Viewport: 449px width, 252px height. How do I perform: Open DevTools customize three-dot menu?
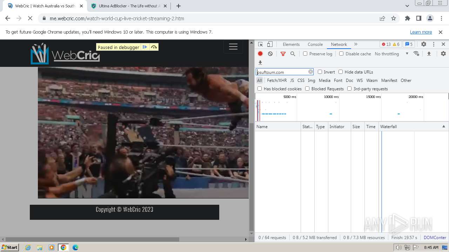tap(434, 44)
